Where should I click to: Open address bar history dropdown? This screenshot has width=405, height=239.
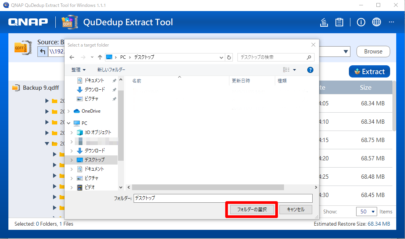click(x=221, y=57)
